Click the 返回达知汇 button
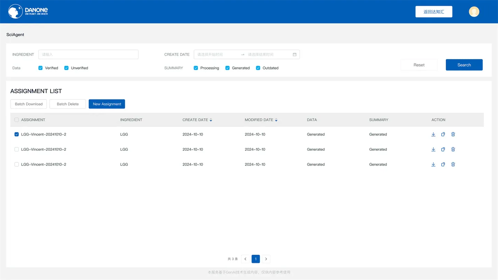498x280 pixels. click(x=434, y=12)
